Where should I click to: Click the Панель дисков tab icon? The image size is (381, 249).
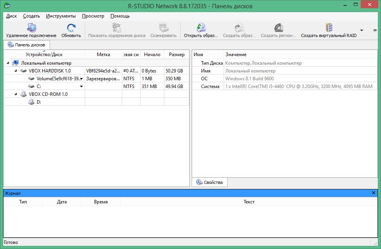(x=11, y=44)
